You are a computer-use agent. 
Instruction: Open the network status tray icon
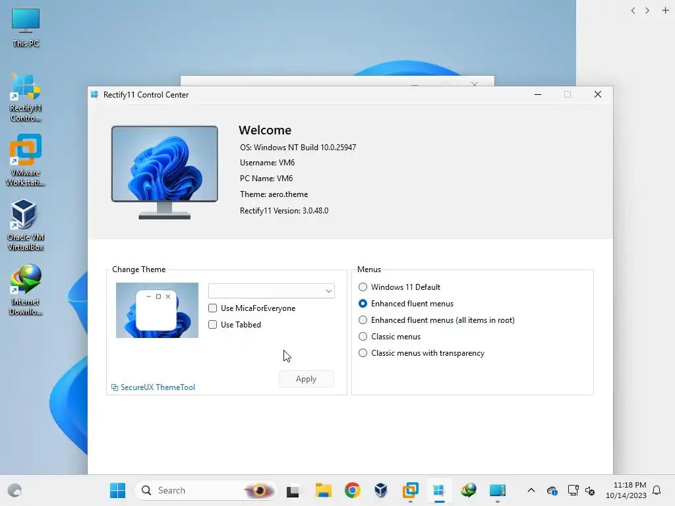573,490
